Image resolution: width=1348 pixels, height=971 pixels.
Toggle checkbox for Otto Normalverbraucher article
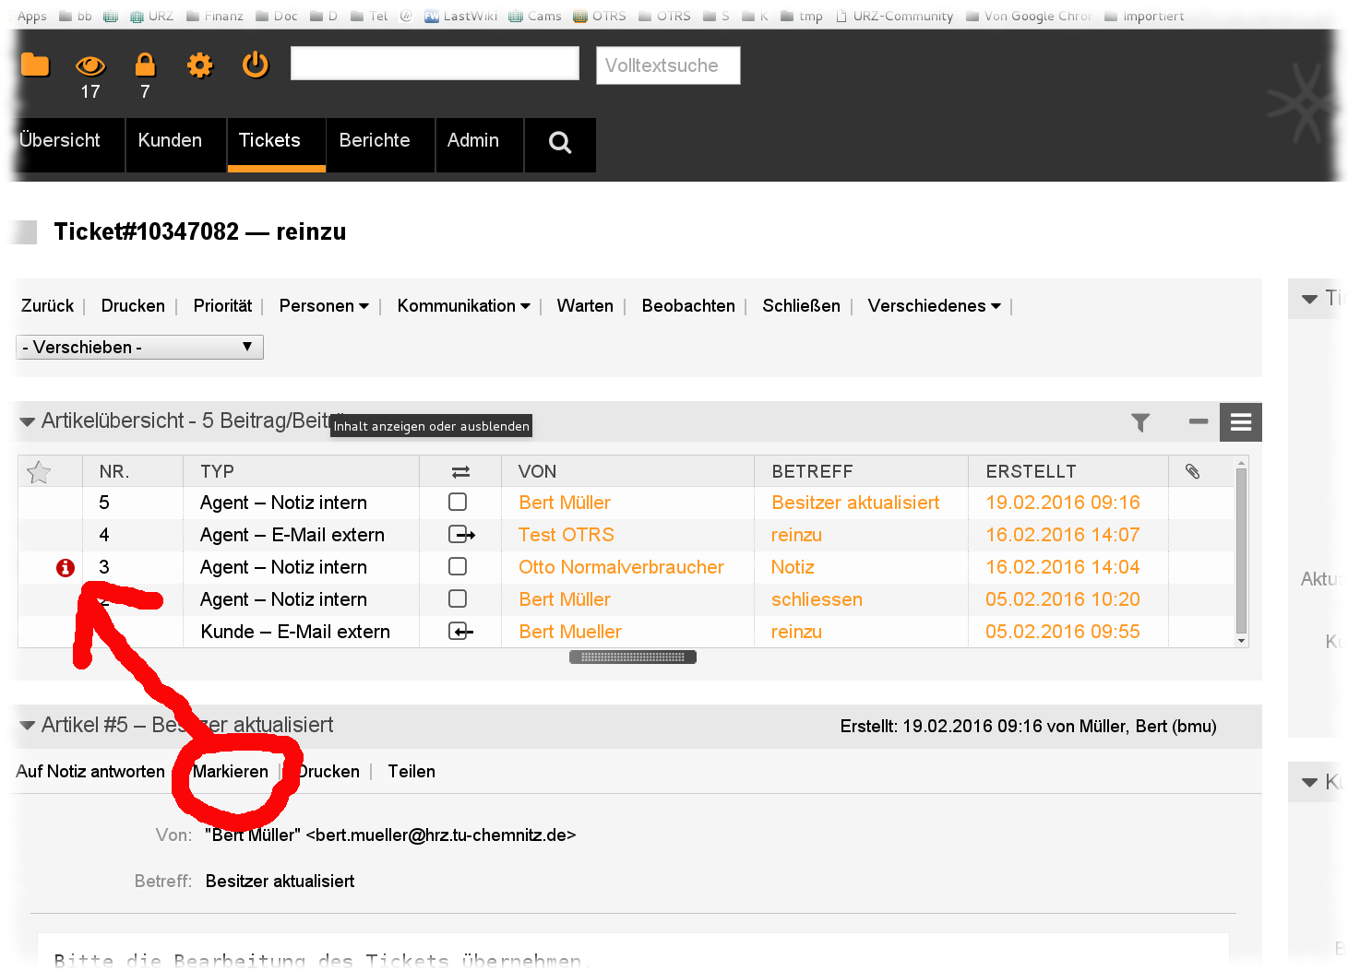click(458, 567)
